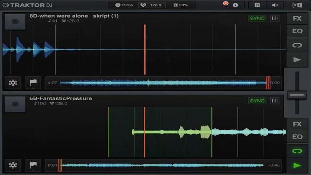The width and height of the screenshot is (311, 175).
Task: Open EQ panel for top deck
Action: coord(297,31)
